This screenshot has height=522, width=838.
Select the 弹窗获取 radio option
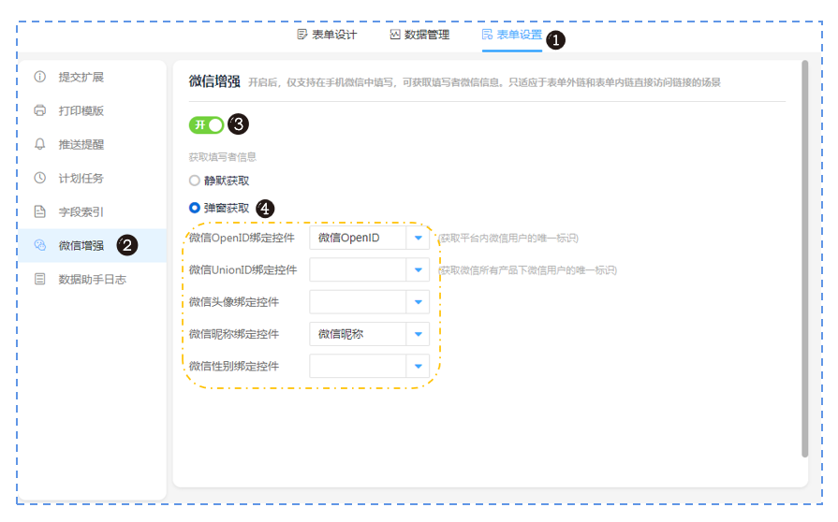195,208
